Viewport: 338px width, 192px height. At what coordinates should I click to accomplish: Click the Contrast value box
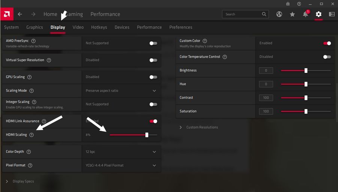click(x=266, y=98)
